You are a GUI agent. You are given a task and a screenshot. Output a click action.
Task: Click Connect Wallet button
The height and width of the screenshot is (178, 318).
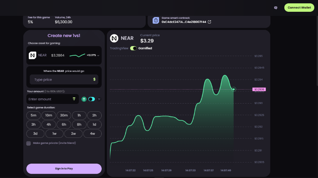[299, 8]
